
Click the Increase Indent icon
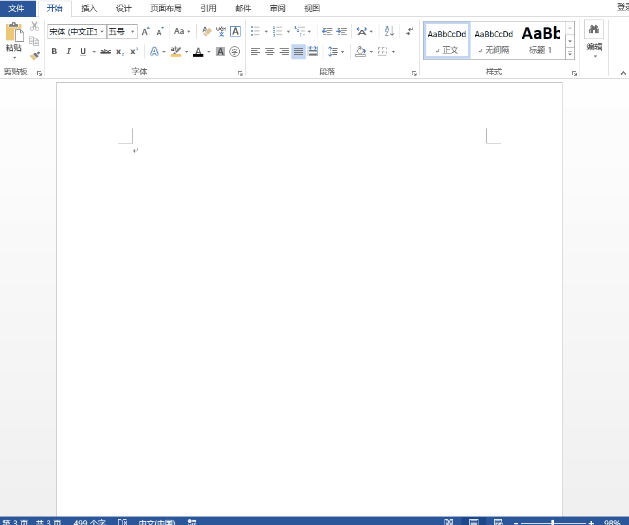coord(342,31)
